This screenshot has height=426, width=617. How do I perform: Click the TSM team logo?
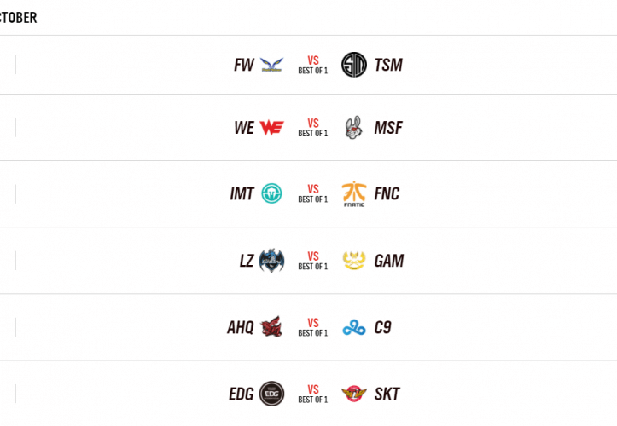coord(353,65)
